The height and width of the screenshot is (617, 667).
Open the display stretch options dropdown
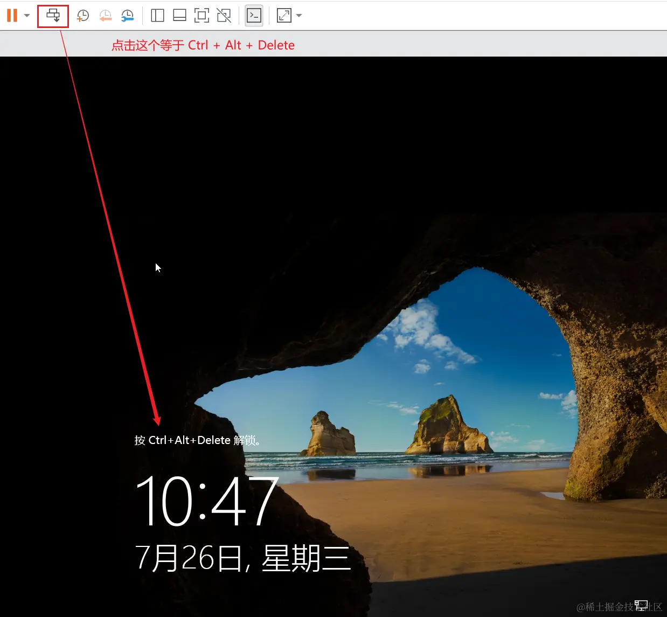click(x=299, y=16)
